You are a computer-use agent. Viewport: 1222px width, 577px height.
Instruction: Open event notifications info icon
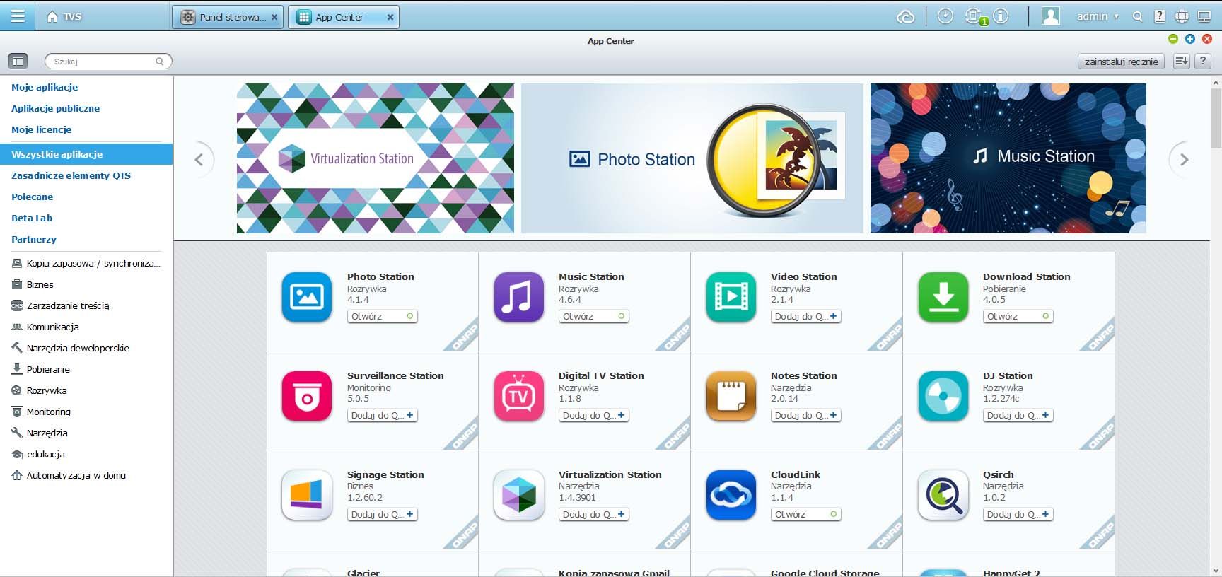click(x=1001, y=16)
